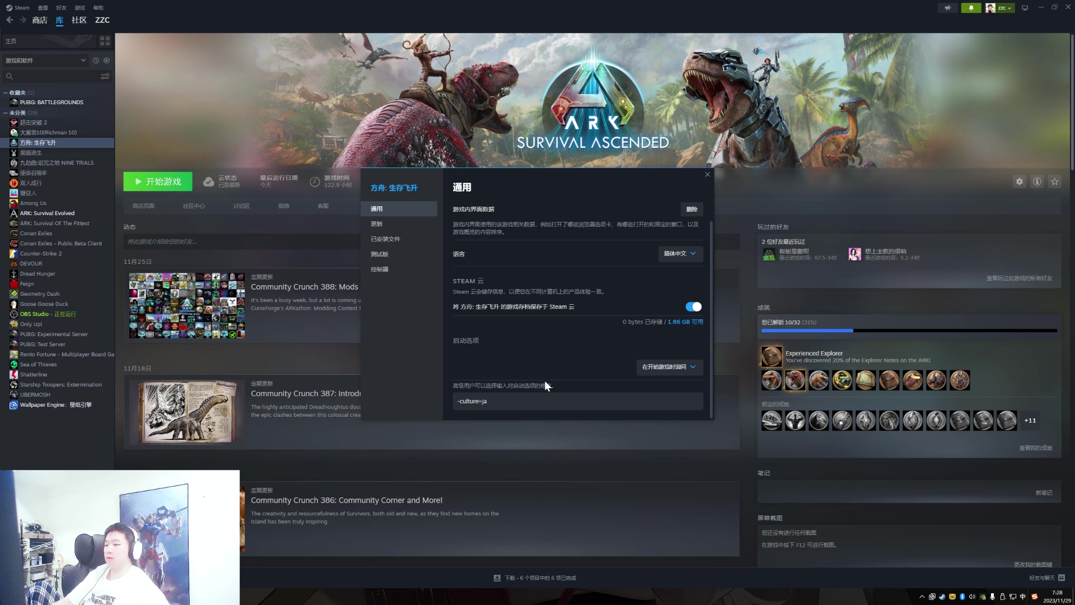The height and width of the screenshot is (605, 1075).
Task: Open the 查看 menu
Action: (x=43, y=8)
